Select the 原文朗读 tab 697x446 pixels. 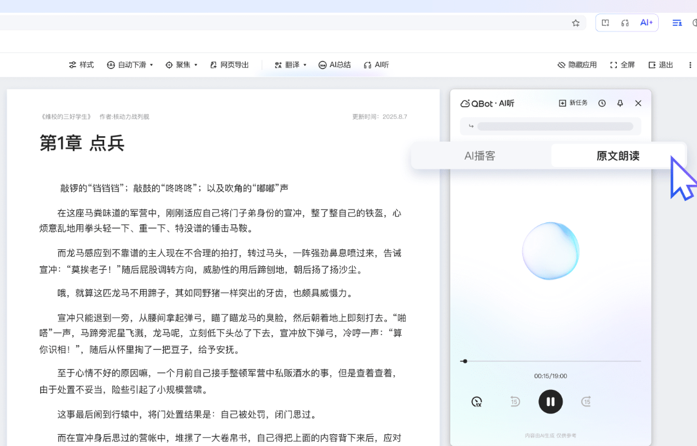point(617,155)
